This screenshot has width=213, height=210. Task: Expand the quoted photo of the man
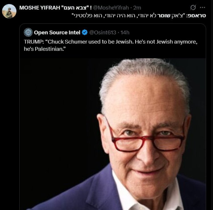pyautogui.click(x=112, y=134)
